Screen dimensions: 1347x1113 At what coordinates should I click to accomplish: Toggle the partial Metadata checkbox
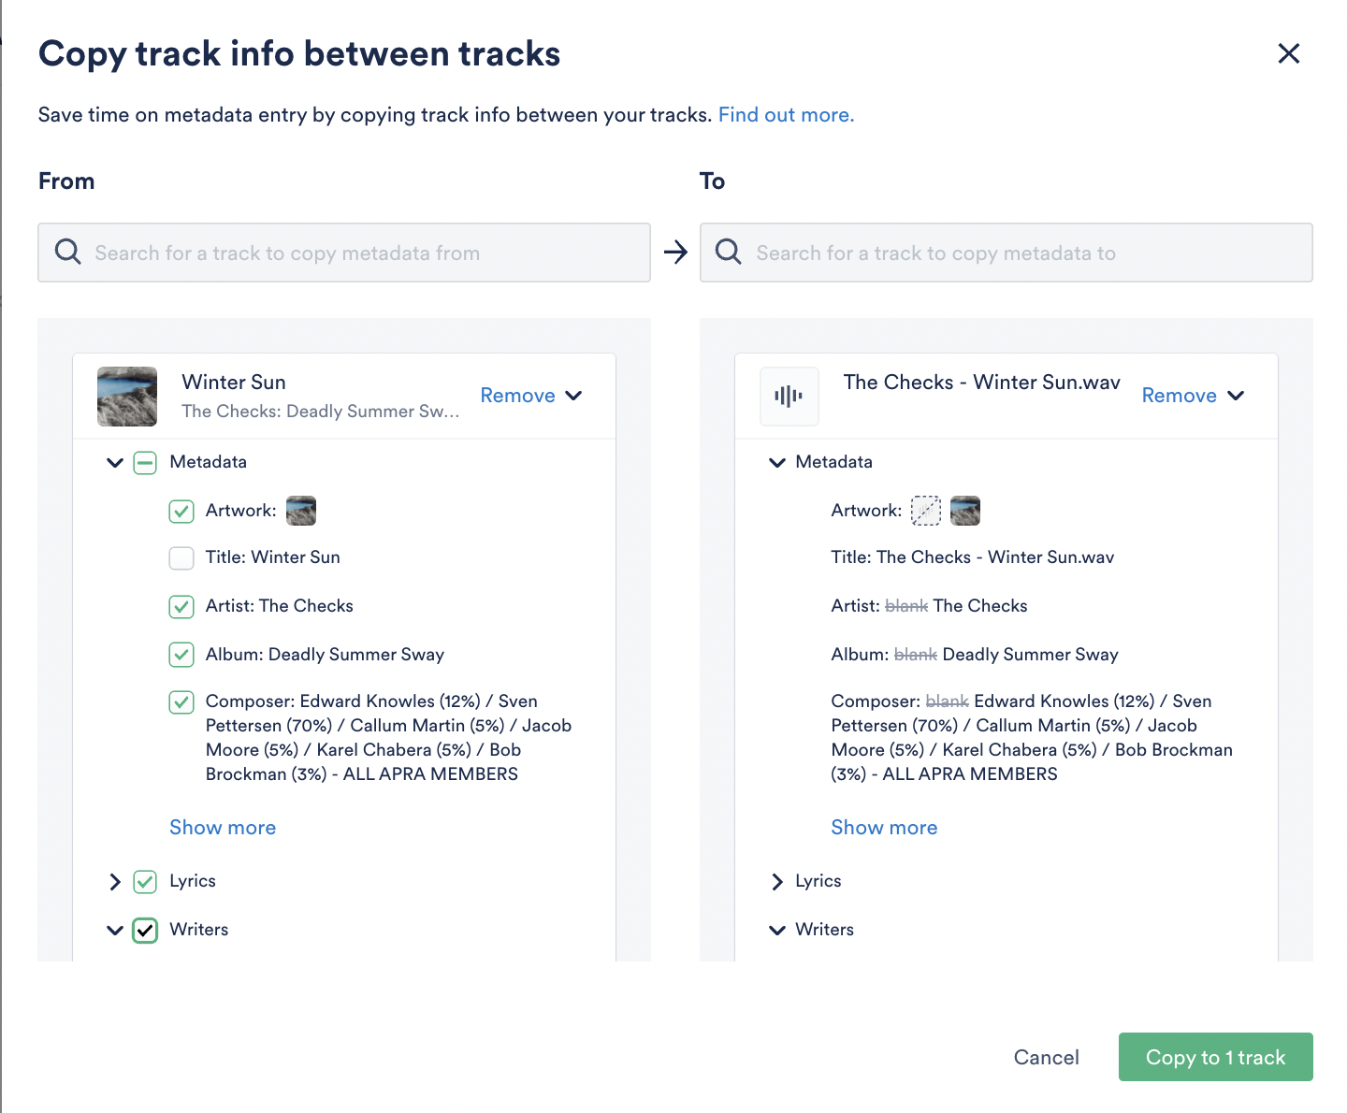click(x=145, y=462)
